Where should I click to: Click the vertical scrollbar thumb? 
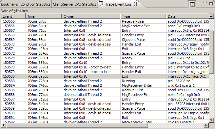(x=211, y=52)
